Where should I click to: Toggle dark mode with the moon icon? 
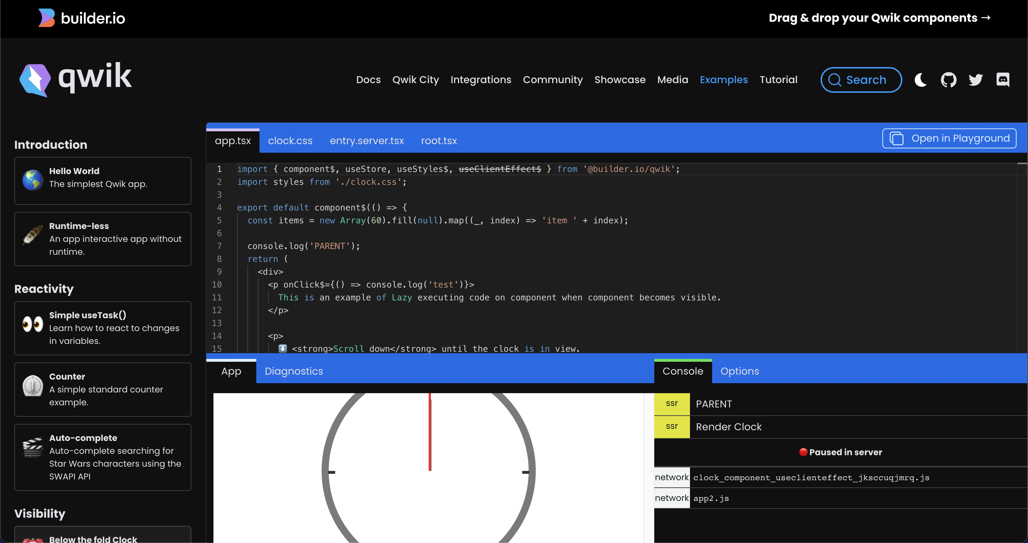coord(920,80)
